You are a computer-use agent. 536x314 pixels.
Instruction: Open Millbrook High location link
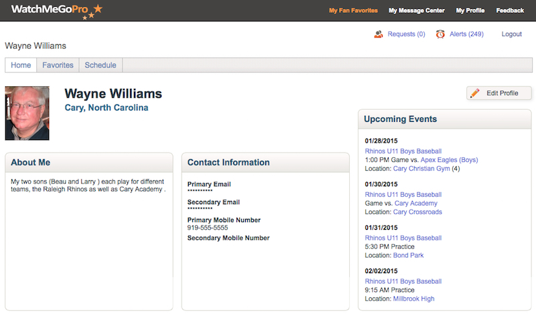(x=413, y=299)
